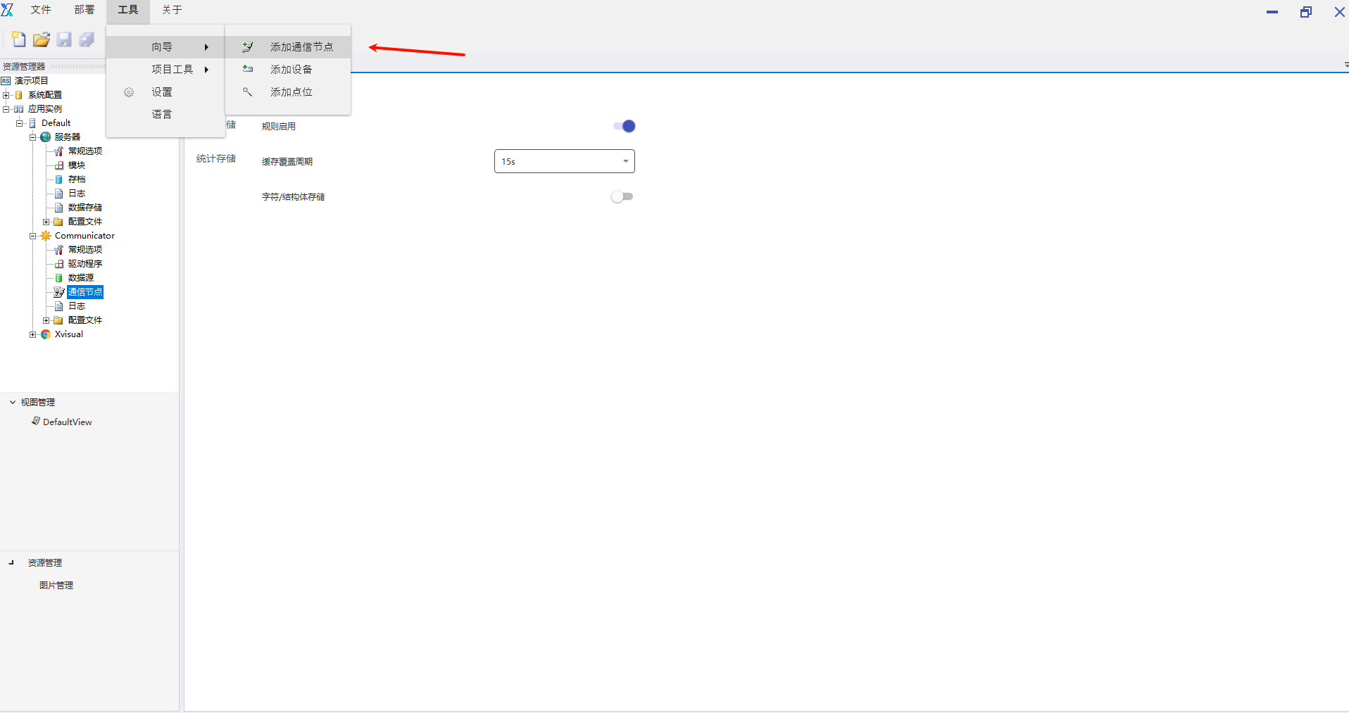Click the 驱动程序 node icon
The height and width of the screenshot is (713, 1349).
click(x=59, y=264)
